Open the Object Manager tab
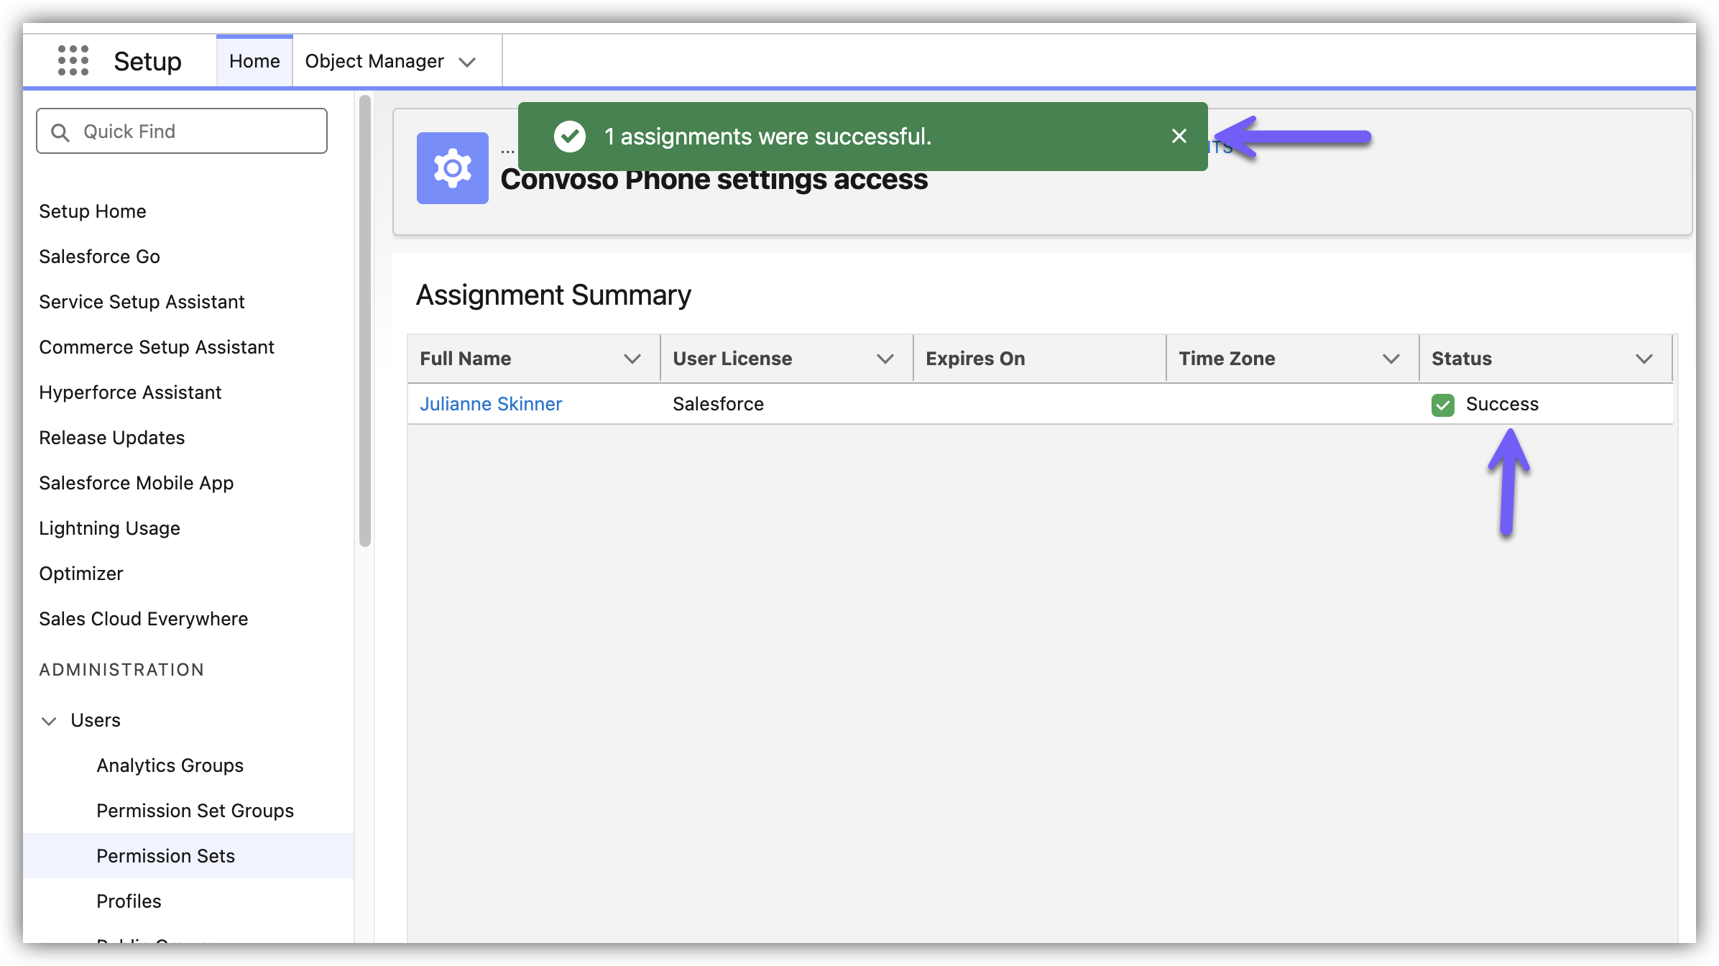 tap(374, 62)
